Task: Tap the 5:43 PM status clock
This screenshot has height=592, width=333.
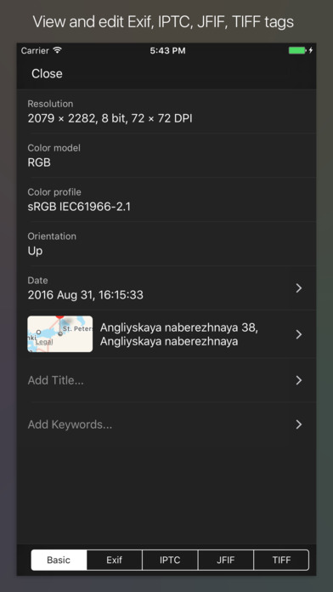Action: (167, 50)
